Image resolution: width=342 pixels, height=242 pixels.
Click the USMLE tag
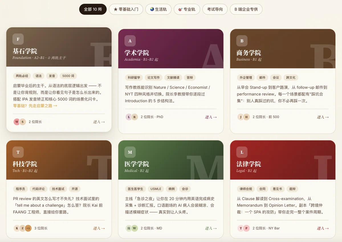coord(156,189)
